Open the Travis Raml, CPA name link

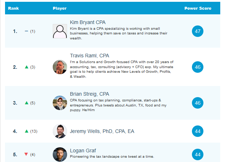coord(89,56)
